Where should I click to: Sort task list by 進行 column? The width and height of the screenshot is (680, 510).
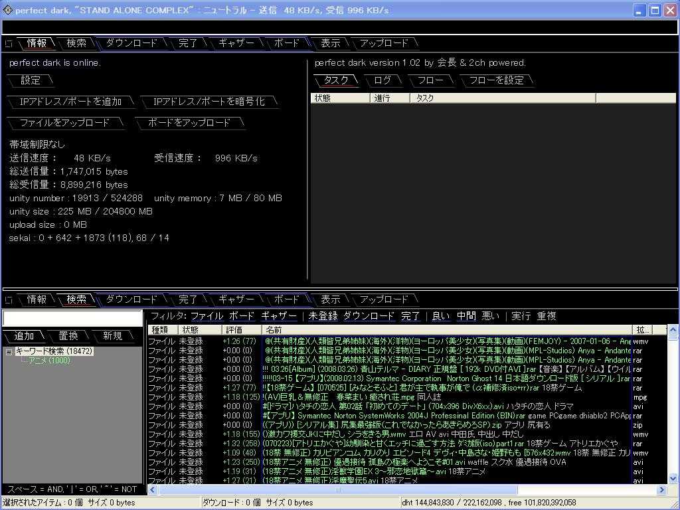coord(390,98)
